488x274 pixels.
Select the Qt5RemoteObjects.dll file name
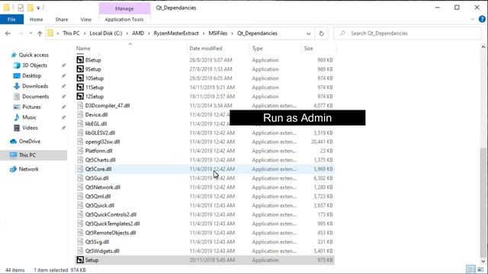click(111, 233)
